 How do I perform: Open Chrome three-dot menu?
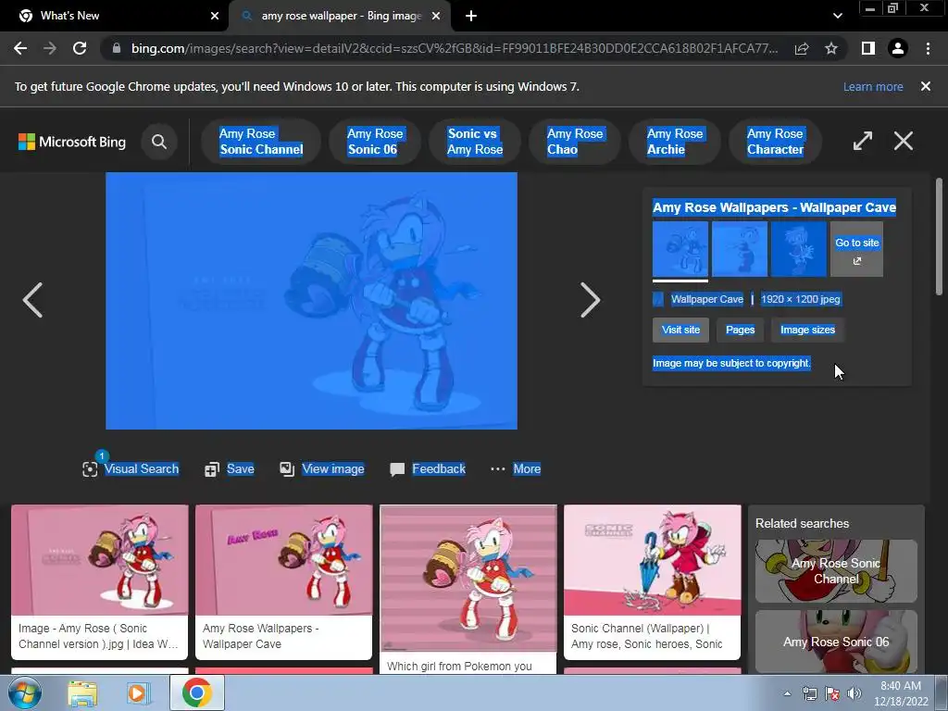[928, 48]
